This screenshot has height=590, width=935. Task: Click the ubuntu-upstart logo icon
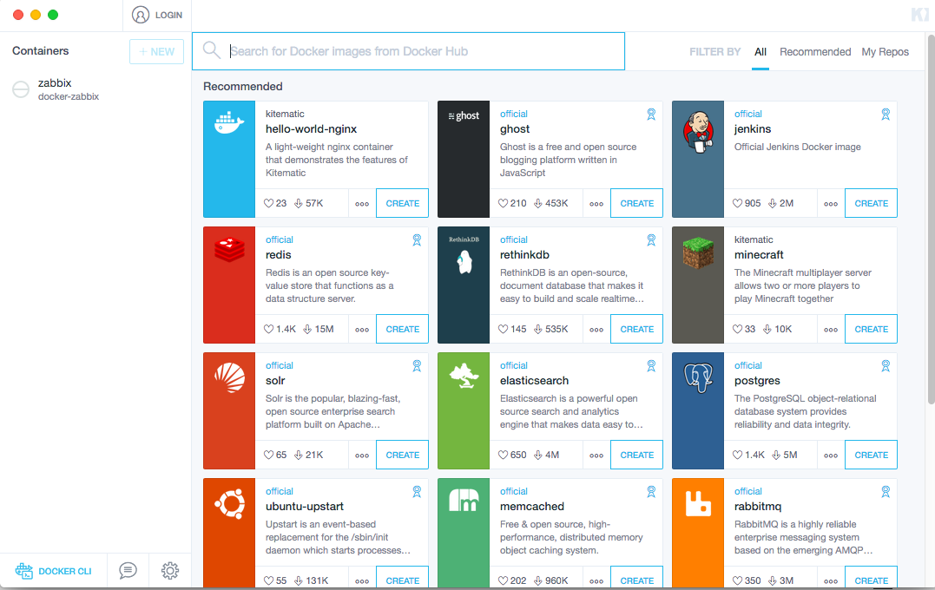tap(229, 504)
